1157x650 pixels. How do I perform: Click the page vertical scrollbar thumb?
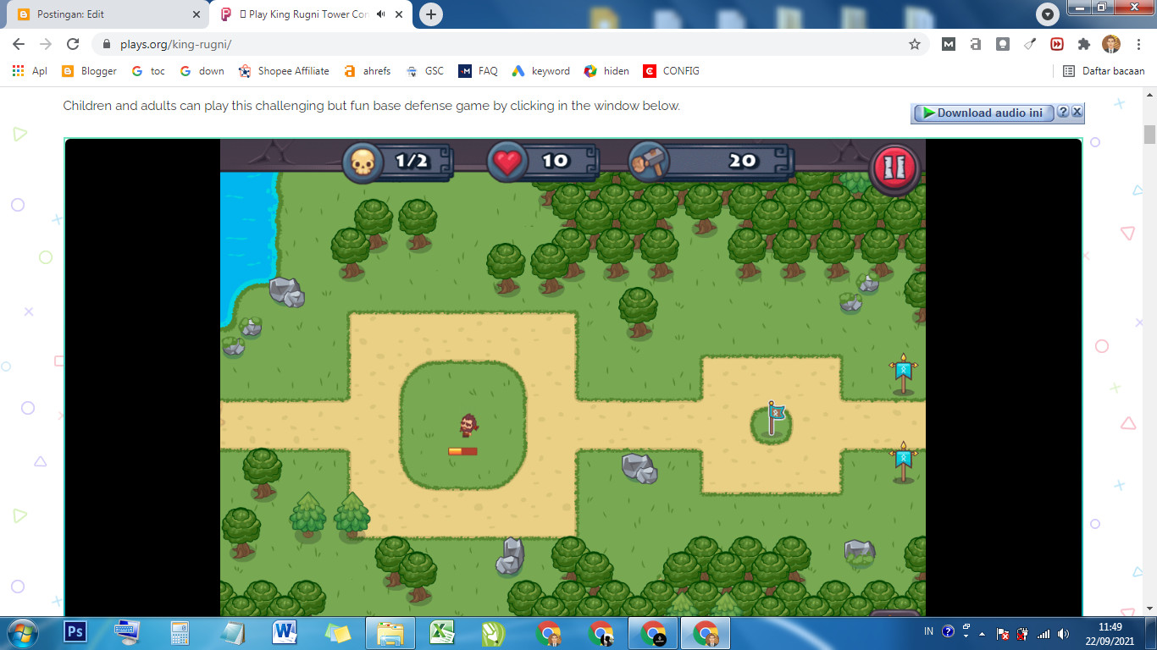1149,135
